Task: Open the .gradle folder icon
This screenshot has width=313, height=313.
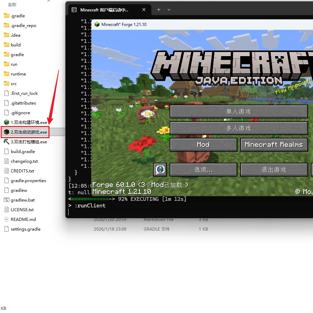Action: coord(6,16)
